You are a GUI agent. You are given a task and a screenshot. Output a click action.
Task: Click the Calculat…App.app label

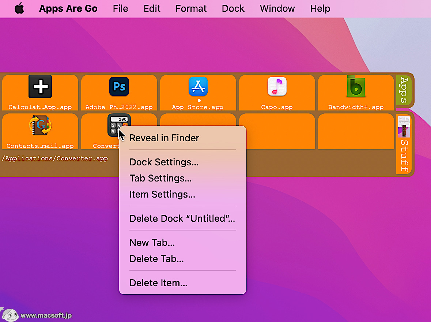pyautogui.click(x=40, y=107)
